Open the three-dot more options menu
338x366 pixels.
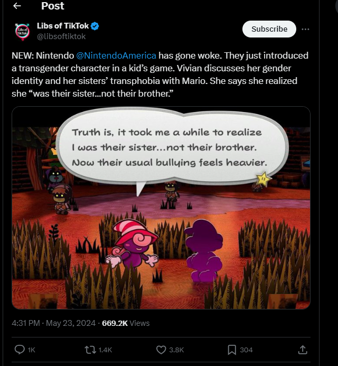point(305,29)
